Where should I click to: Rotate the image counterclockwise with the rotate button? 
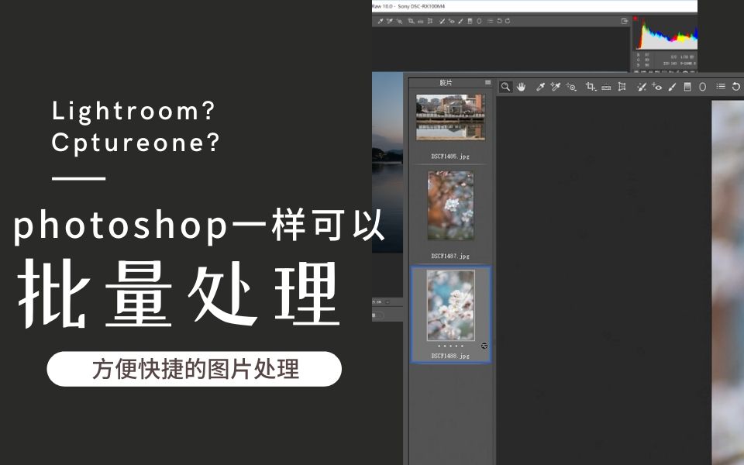[x=735, y=87]
